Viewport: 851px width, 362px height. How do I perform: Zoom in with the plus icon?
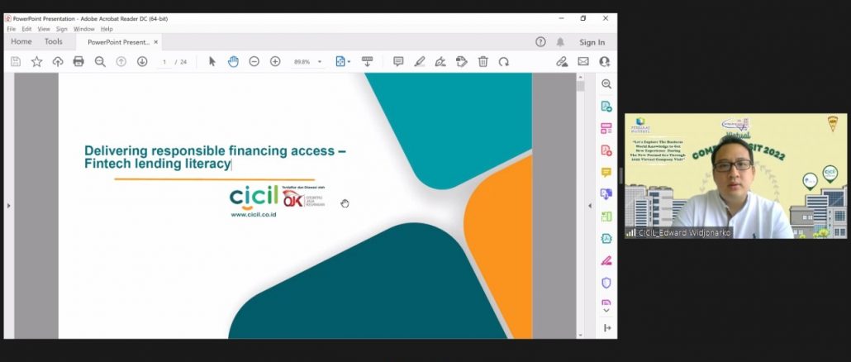(275, 62)
